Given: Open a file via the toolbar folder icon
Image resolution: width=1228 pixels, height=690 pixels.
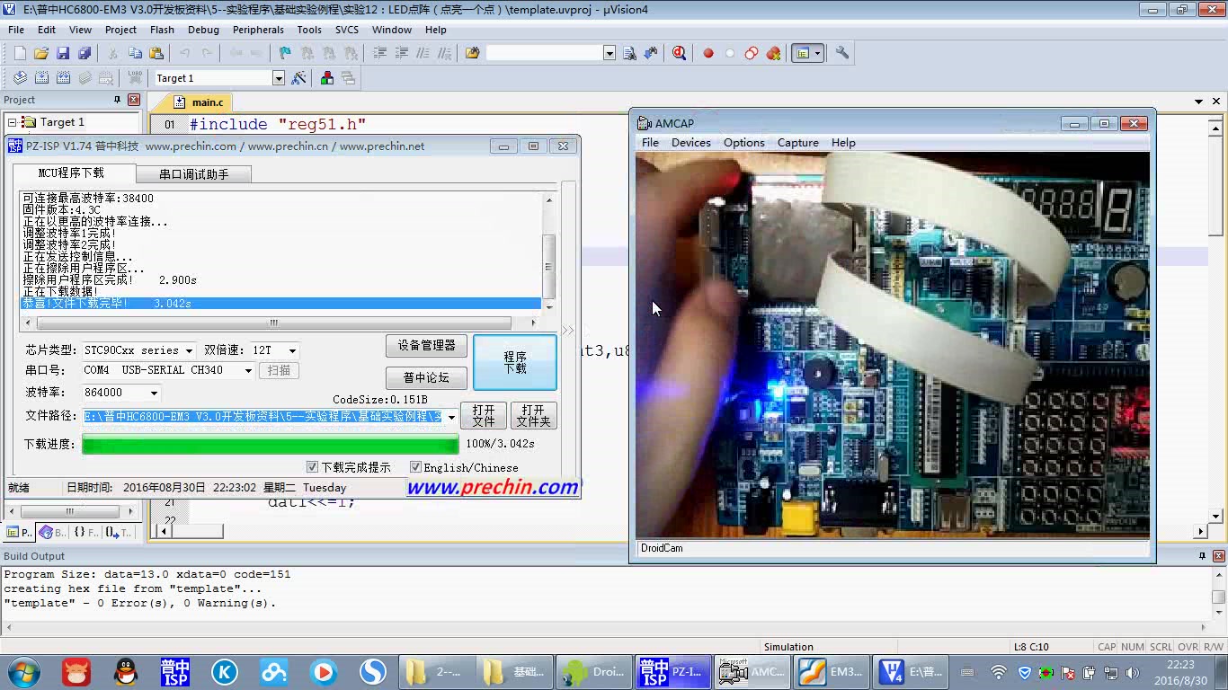Looking at the screenshot, I should pos(41,53).
